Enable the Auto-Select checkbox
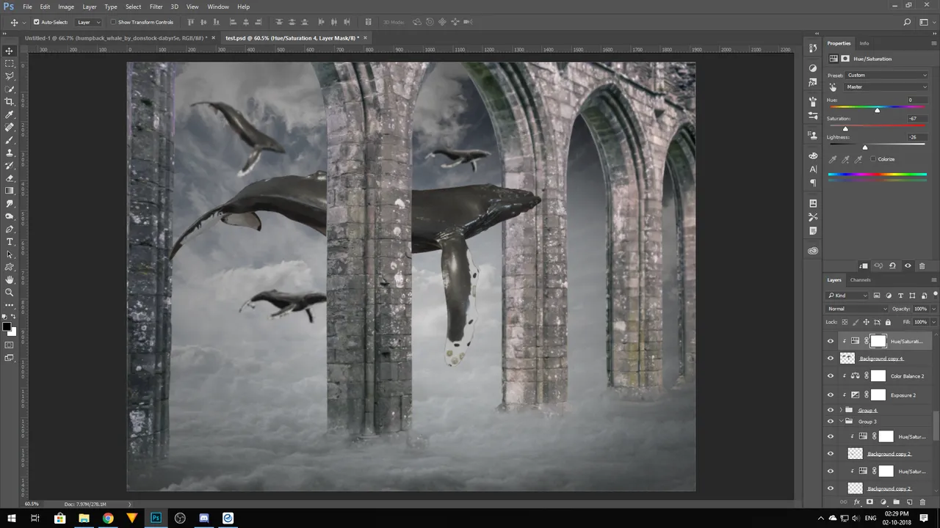Image resolution: width=940 pixels, height=528 pixels. point(37,22)
